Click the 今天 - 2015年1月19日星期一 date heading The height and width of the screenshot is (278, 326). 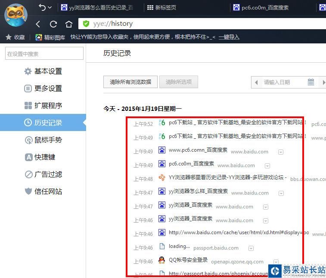click(x=143, y=109)
